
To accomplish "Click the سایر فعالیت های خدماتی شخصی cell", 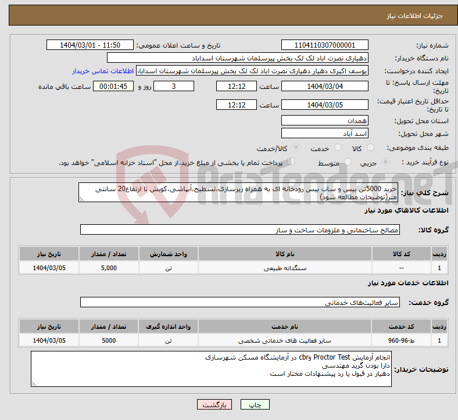I will 284,340.
